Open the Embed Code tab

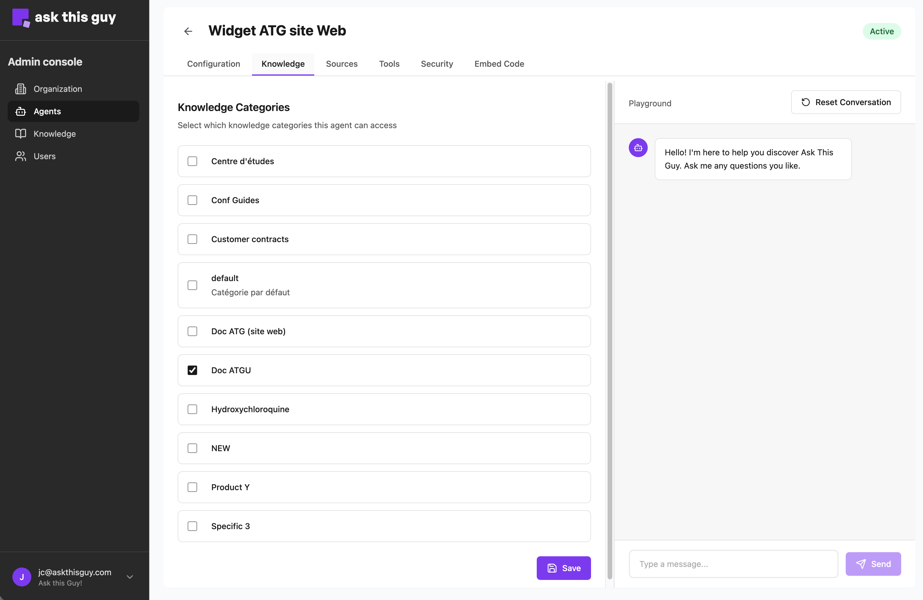[x=499, y=64]
